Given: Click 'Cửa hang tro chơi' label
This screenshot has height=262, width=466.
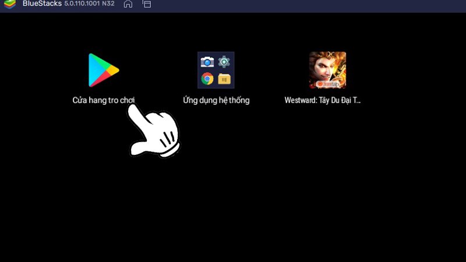Looking at the screenshot, I should tap(104, 100).
